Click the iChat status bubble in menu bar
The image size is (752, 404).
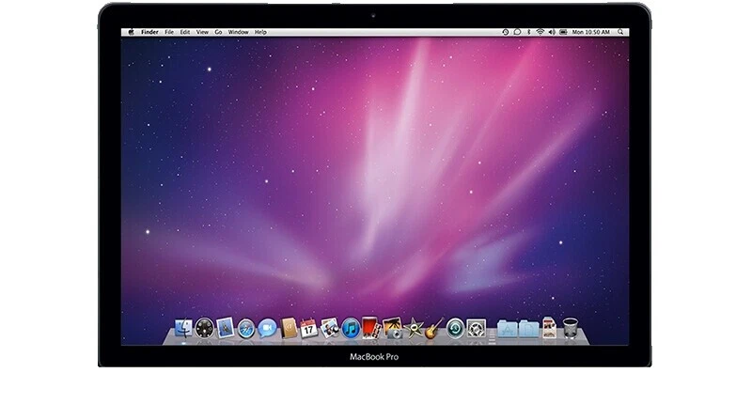point(517,32)
